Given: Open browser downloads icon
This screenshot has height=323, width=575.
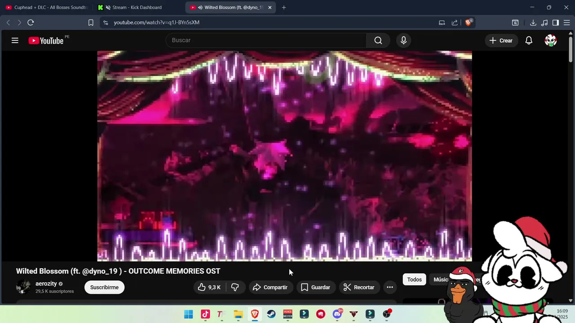Looking at the screenshot, I should coord(533,22).
